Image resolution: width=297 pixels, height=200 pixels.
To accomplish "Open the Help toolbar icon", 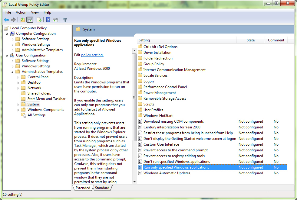I will (48, 20).
